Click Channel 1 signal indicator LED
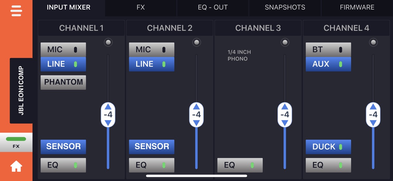 [x=108, y=42]
